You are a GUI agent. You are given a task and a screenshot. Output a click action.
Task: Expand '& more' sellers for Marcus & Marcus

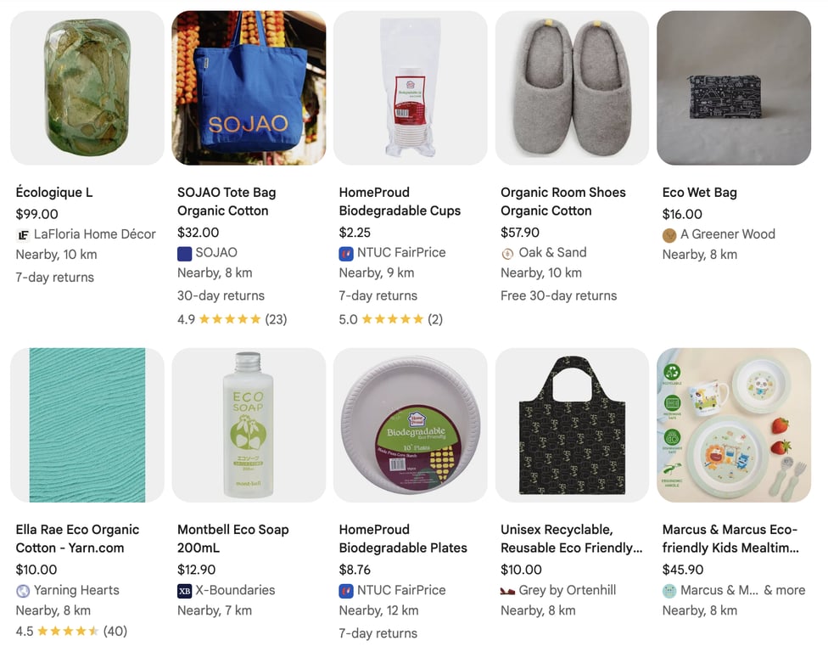[x=785, y=590]
